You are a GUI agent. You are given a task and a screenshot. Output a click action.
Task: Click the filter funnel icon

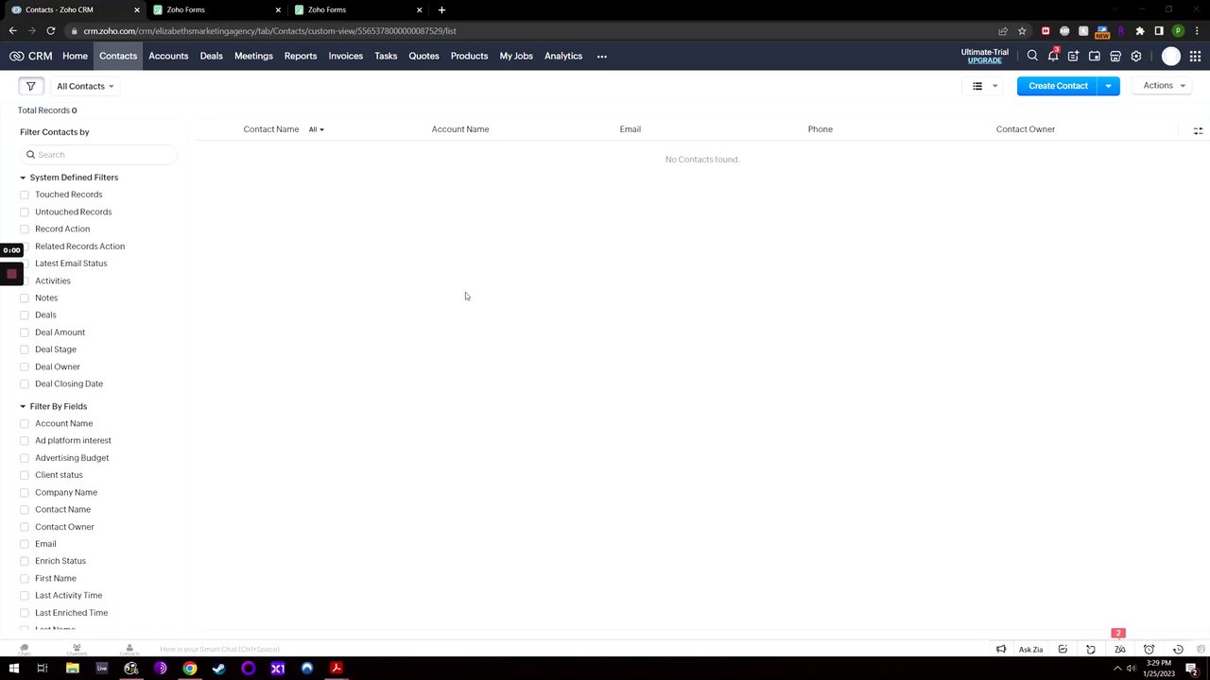[x=30, y=86]
